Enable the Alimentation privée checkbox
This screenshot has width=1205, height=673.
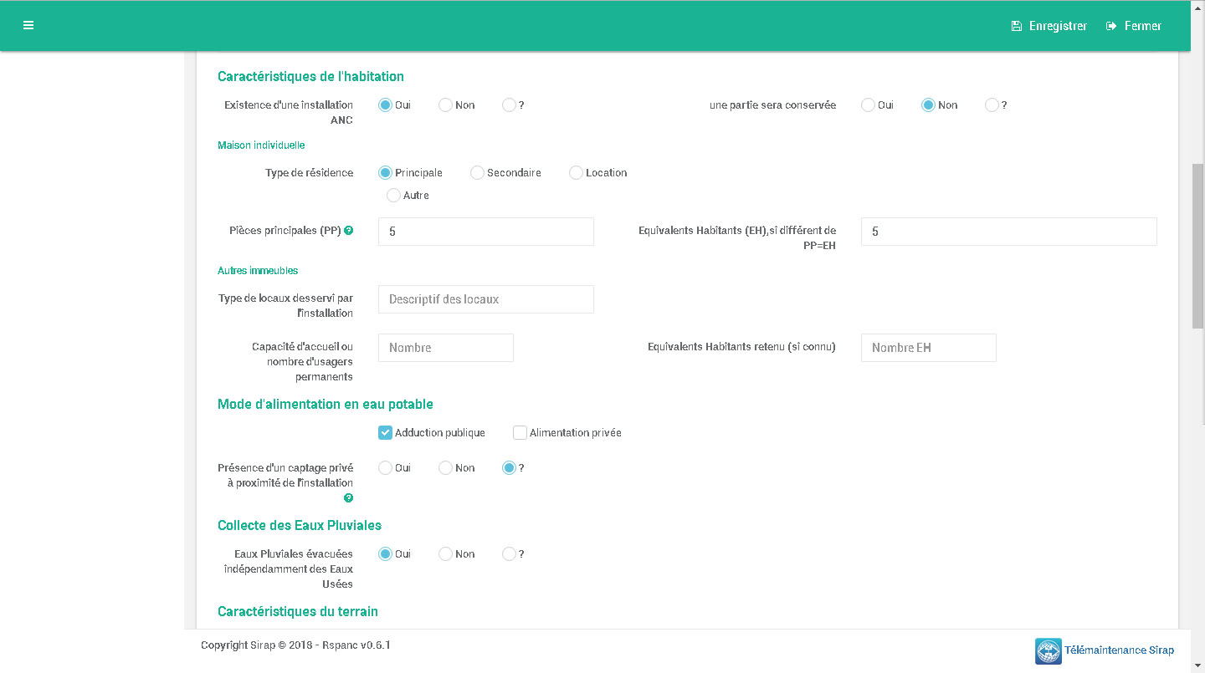point(520,433)
